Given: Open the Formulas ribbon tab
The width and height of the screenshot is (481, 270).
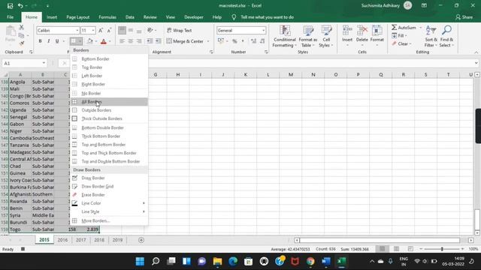Looking at the screenshot, I should 107,17.
